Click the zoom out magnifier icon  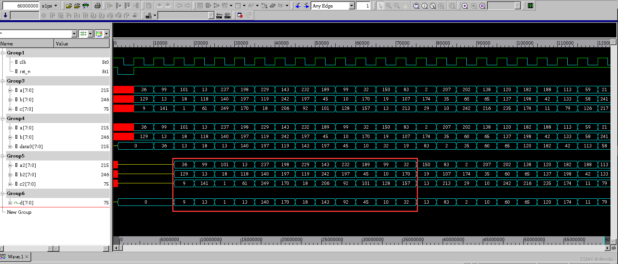click(397, 6)
